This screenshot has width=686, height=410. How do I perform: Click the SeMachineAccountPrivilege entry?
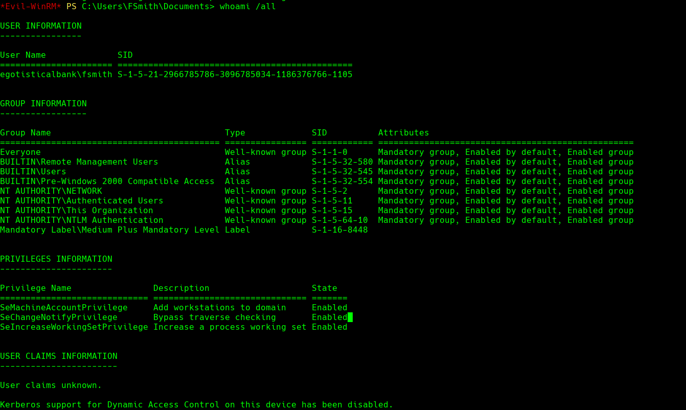(x=64, y=307)
